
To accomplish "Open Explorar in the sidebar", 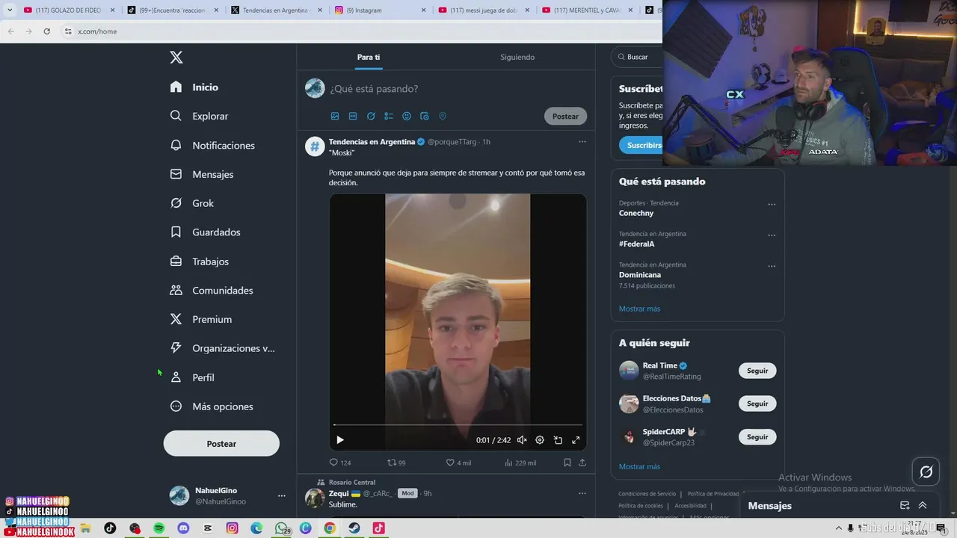I will (x=199, y=116).
